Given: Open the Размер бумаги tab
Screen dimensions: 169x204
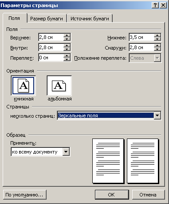Looking at the screenshot, I should point(47,19).
